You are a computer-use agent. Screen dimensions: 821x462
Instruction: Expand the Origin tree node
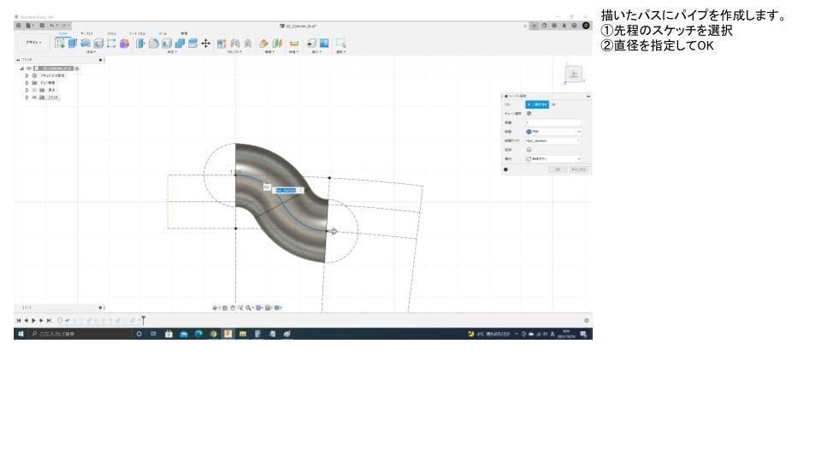click(x=27, y=90)
